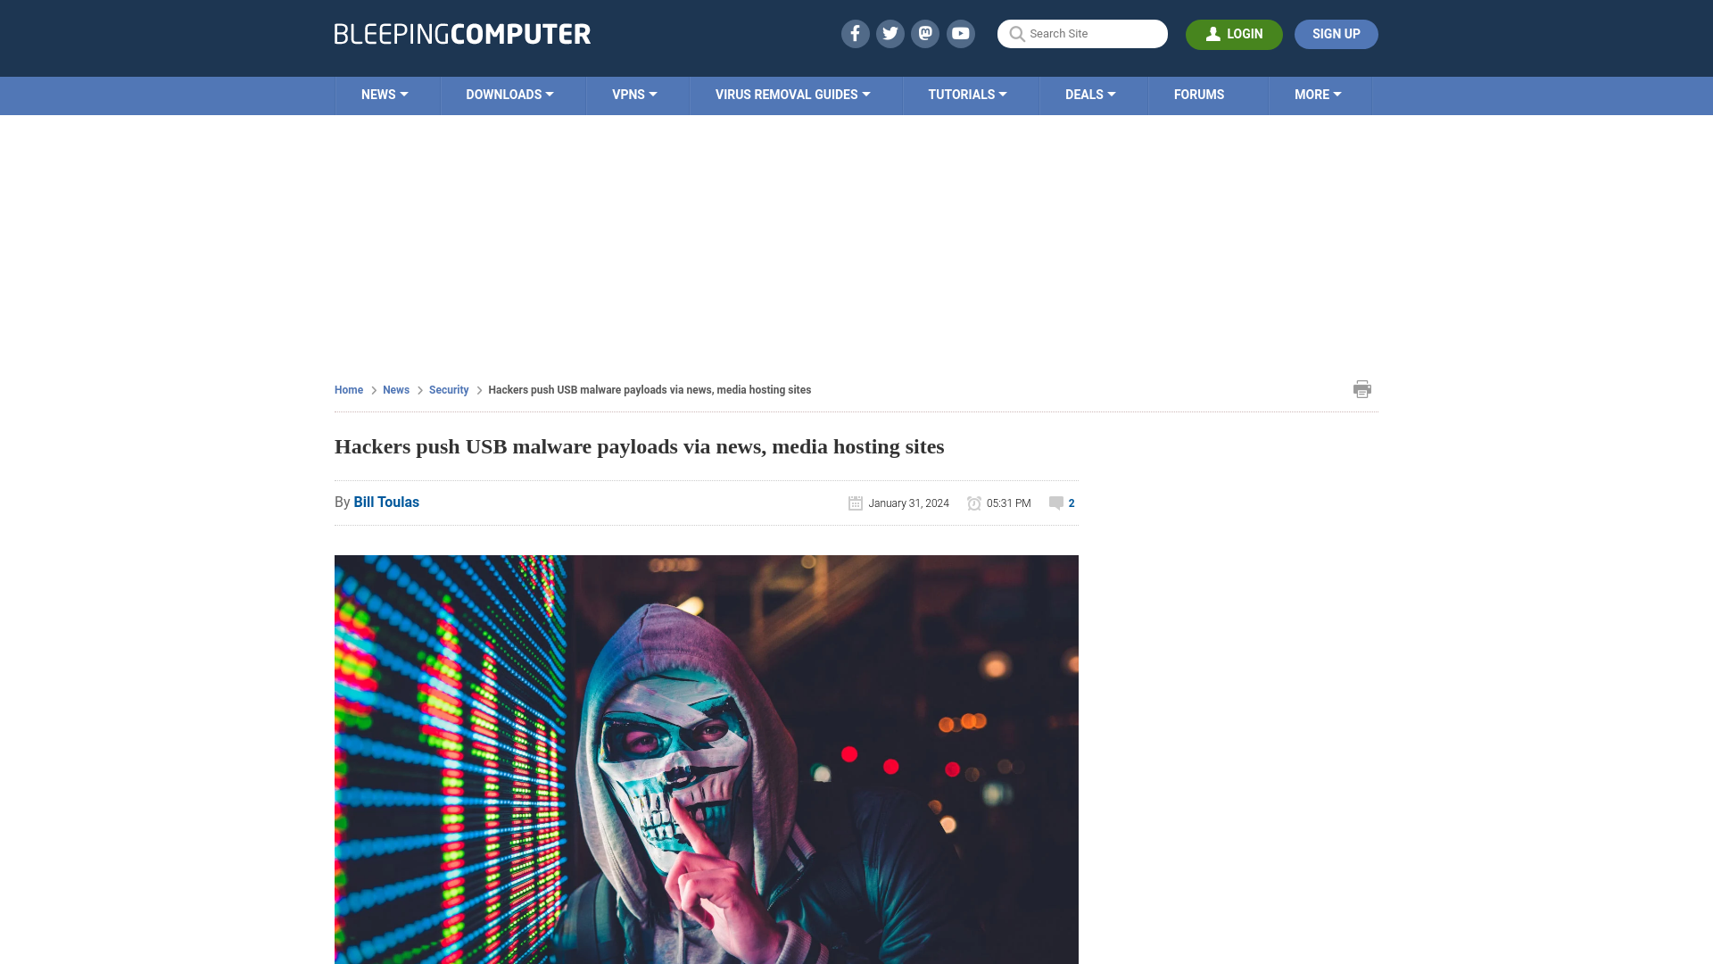
Task: Click the print article icon
Action: 1361,388
